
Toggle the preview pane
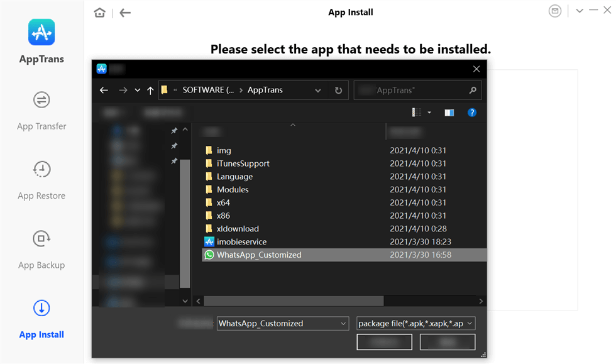click(x=449, y=113)
